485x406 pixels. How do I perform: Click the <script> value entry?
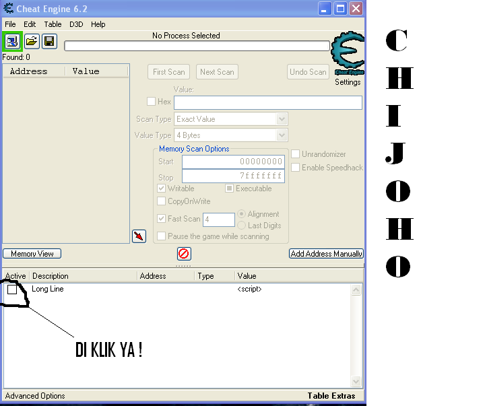click(x=249, y=289)
